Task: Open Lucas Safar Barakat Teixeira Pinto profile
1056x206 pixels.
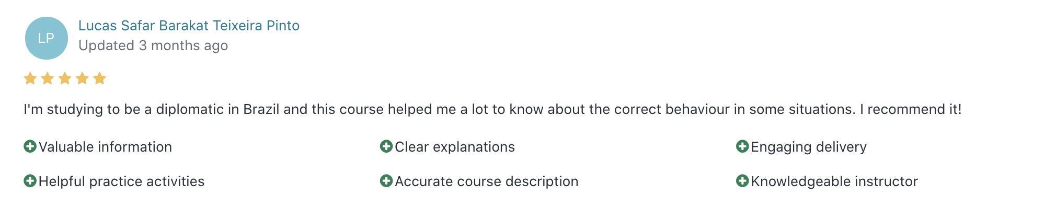Action: pyautogui.click(x=189, y=26)
